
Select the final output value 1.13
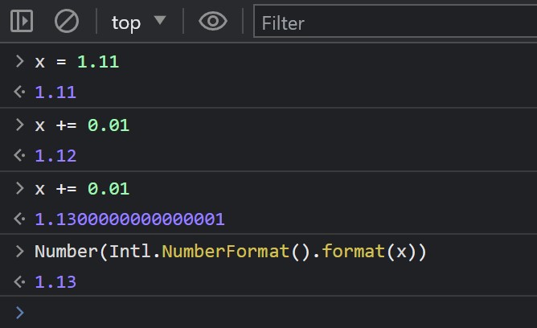[55, 282]
